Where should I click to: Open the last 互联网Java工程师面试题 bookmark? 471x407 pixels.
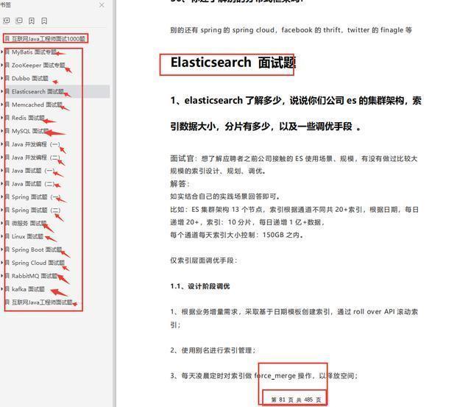click(42, 302)
